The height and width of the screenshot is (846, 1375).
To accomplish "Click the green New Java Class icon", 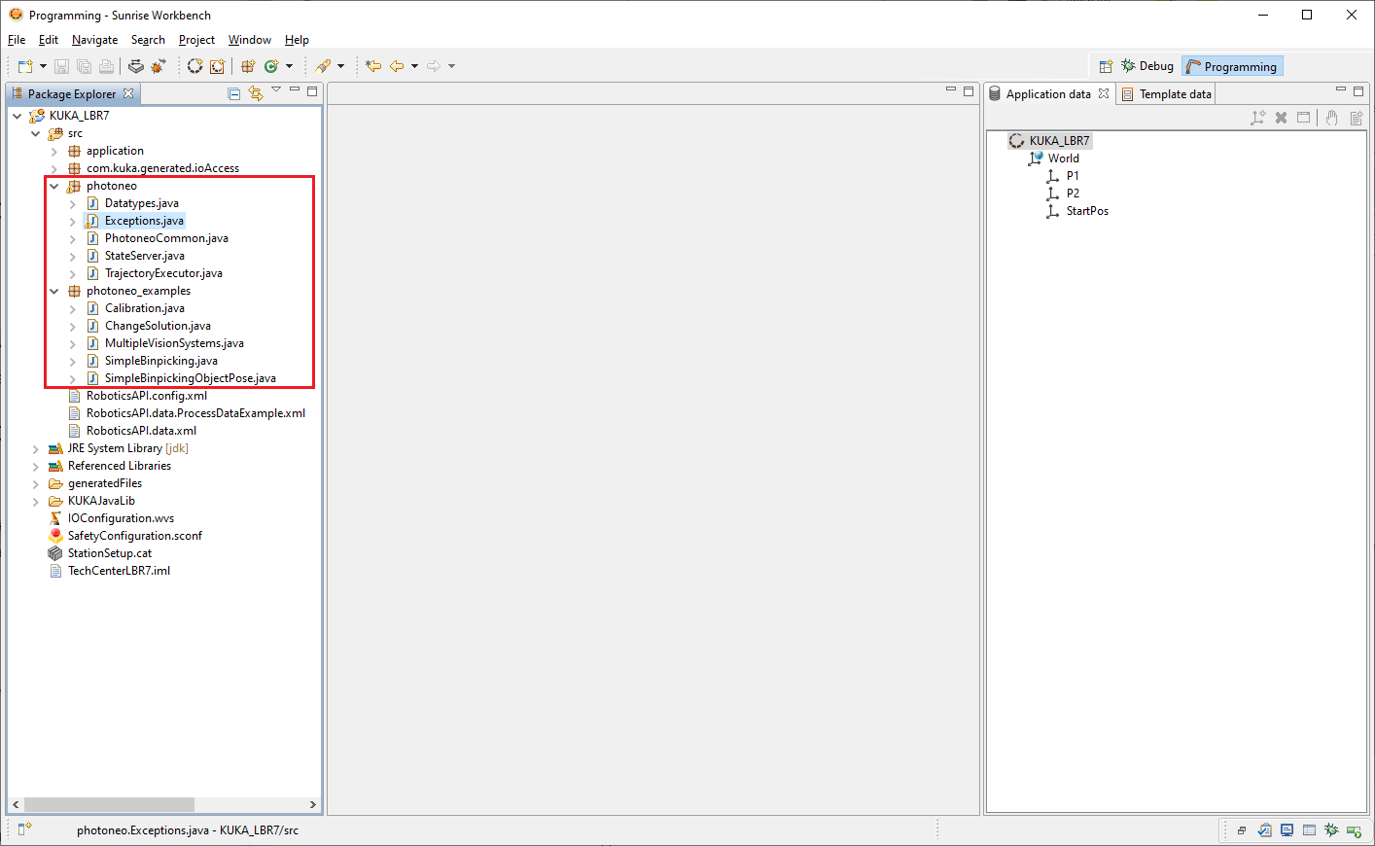I will pos(271,66).
